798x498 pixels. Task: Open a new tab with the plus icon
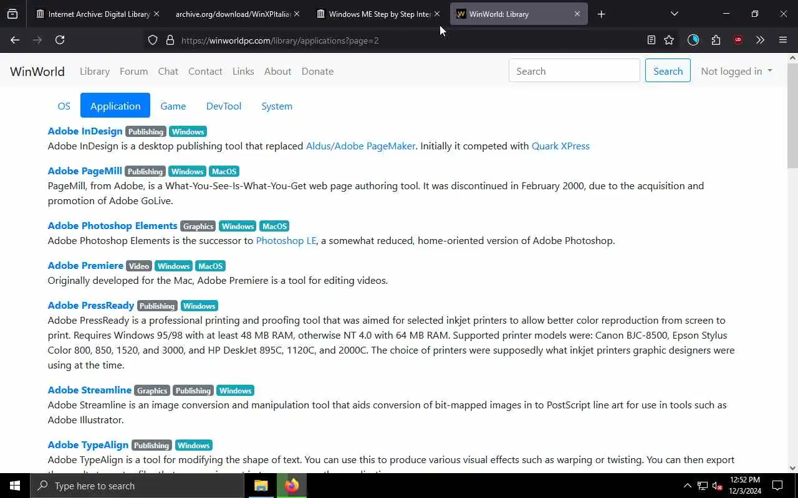click(601, 14)
